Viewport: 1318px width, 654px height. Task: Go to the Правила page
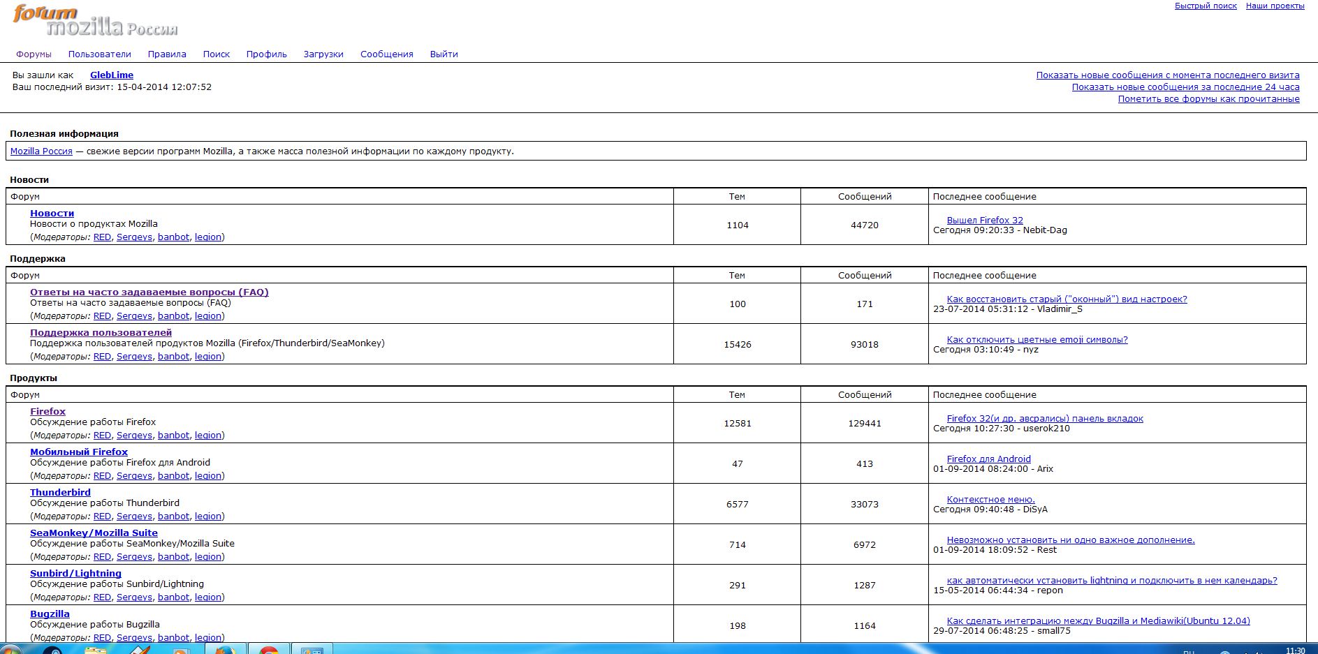click(167, 54)
